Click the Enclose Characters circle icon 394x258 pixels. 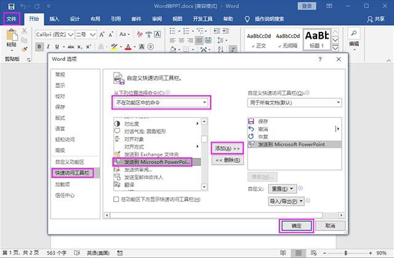pos(150,47)
